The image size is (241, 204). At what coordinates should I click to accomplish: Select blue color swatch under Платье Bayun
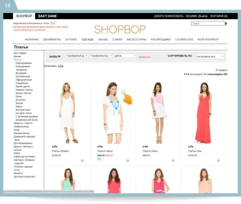(x=99, y=159)
